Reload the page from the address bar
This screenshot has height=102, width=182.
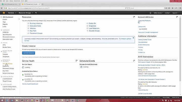coord(126,8)
